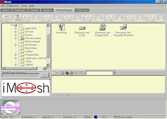The height and width of the screenshot is (119, 167).
Task: Expand the Drivers tree node
Action: tap(15, 35)
